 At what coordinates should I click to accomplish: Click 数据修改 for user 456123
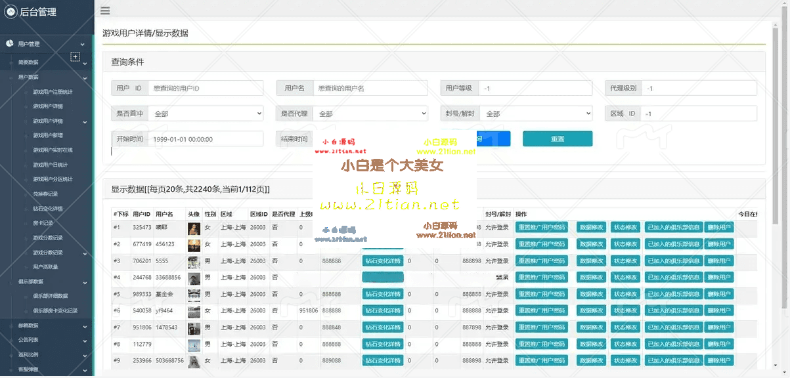point(590,243)
